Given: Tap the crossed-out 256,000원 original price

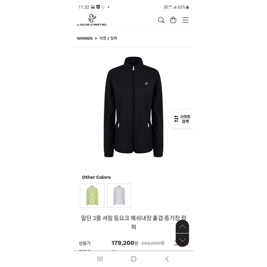Looking at the screenshot, I should 153,243.
